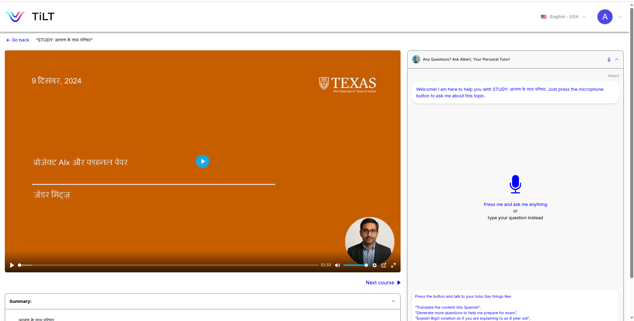Image resolution: width=634 pixels, height=321 pixels.
Task: Go to Next course
Action: (x=383, y=283)
